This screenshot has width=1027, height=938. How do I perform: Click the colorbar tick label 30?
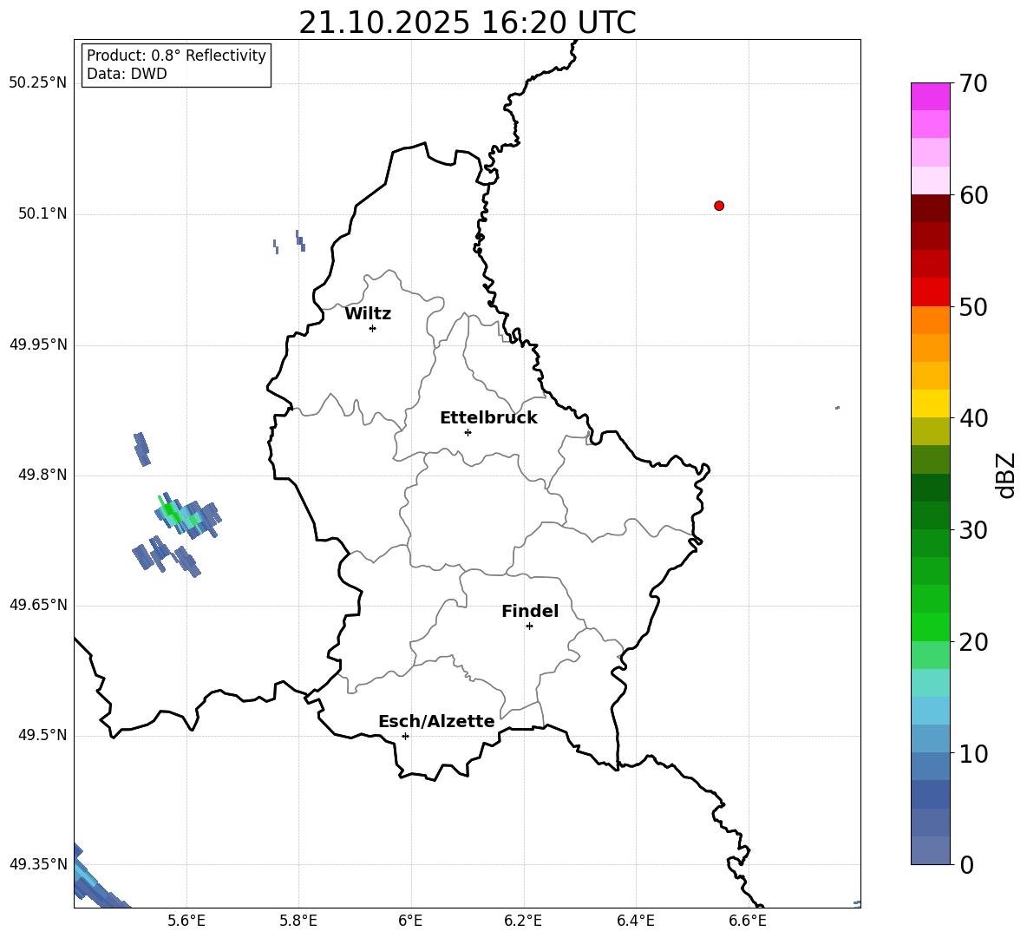tap(973, 530)
